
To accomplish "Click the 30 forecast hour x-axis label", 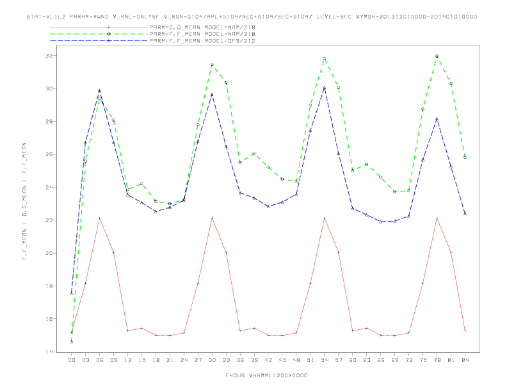I will [212, 360].
